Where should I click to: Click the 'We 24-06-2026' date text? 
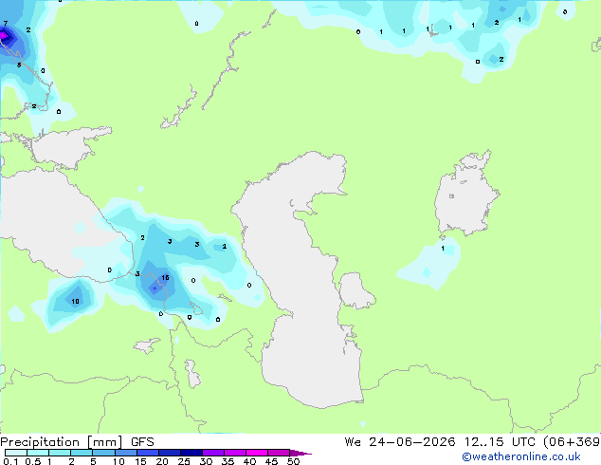point(400,442)
